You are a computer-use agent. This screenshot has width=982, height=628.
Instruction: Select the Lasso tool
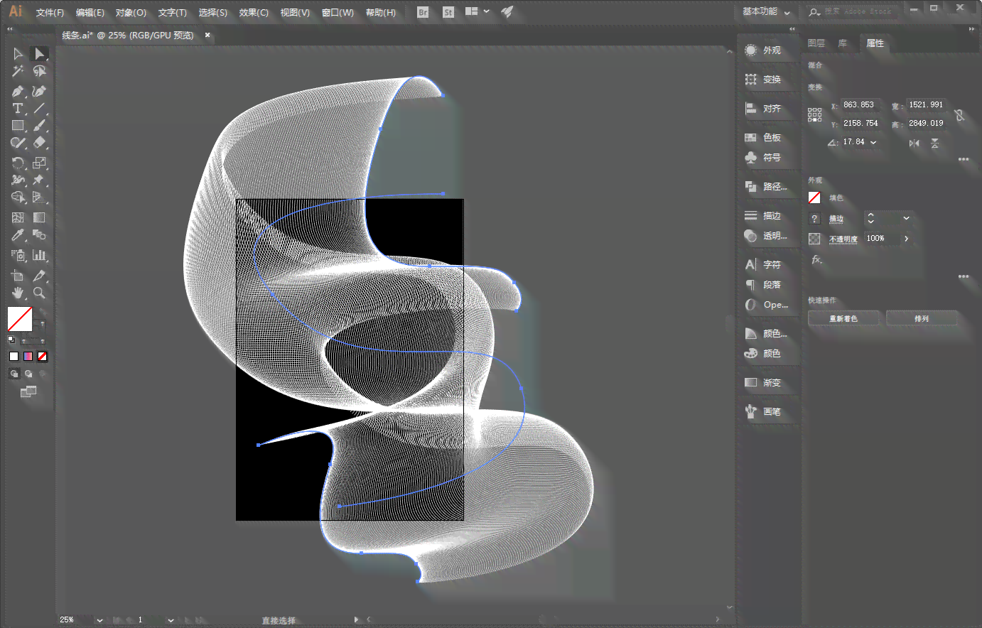pyautogui.click(x=40, y=71)
